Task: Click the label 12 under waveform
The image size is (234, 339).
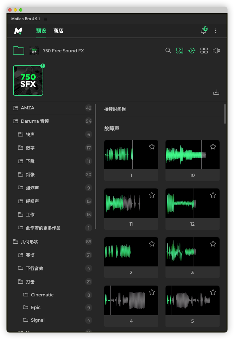Action: click(x=192, y=224)
